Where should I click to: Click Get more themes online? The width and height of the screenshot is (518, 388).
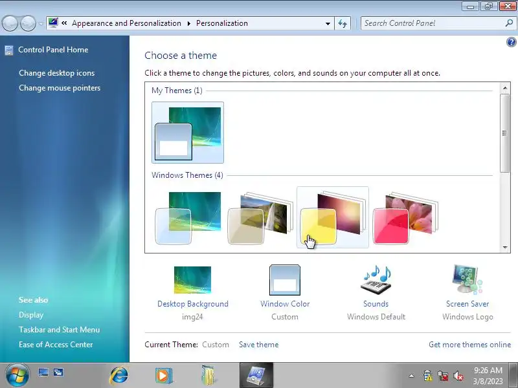point(470,345)
